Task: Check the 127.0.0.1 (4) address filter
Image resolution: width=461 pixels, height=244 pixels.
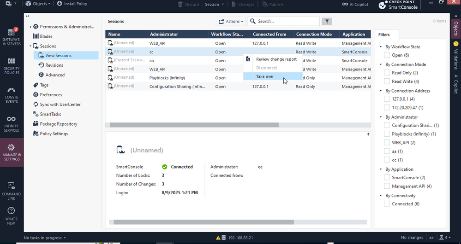Action: pos(387,99)
